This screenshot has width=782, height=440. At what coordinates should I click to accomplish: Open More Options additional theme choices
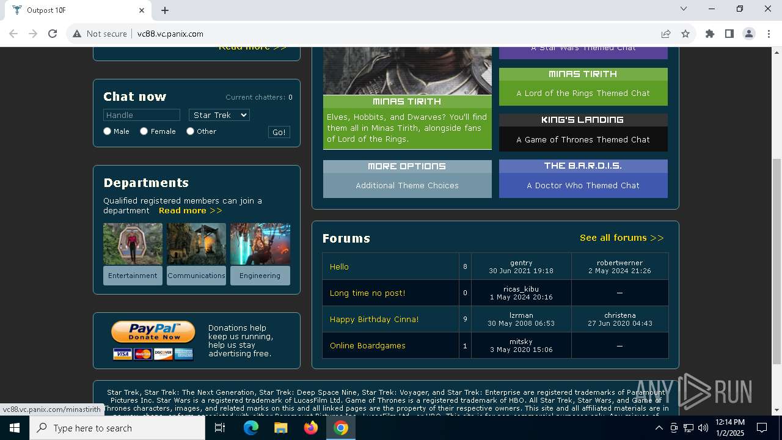(x=407, y=179)
